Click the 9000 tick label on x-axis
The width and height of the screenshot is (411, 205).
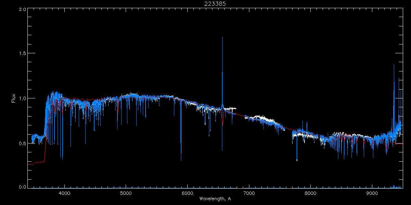[x=372, y=193]
